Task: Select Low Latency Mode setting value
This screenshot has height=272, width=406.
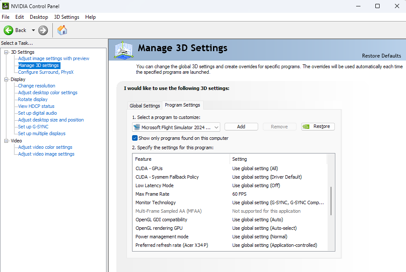Action: (256, 185)
